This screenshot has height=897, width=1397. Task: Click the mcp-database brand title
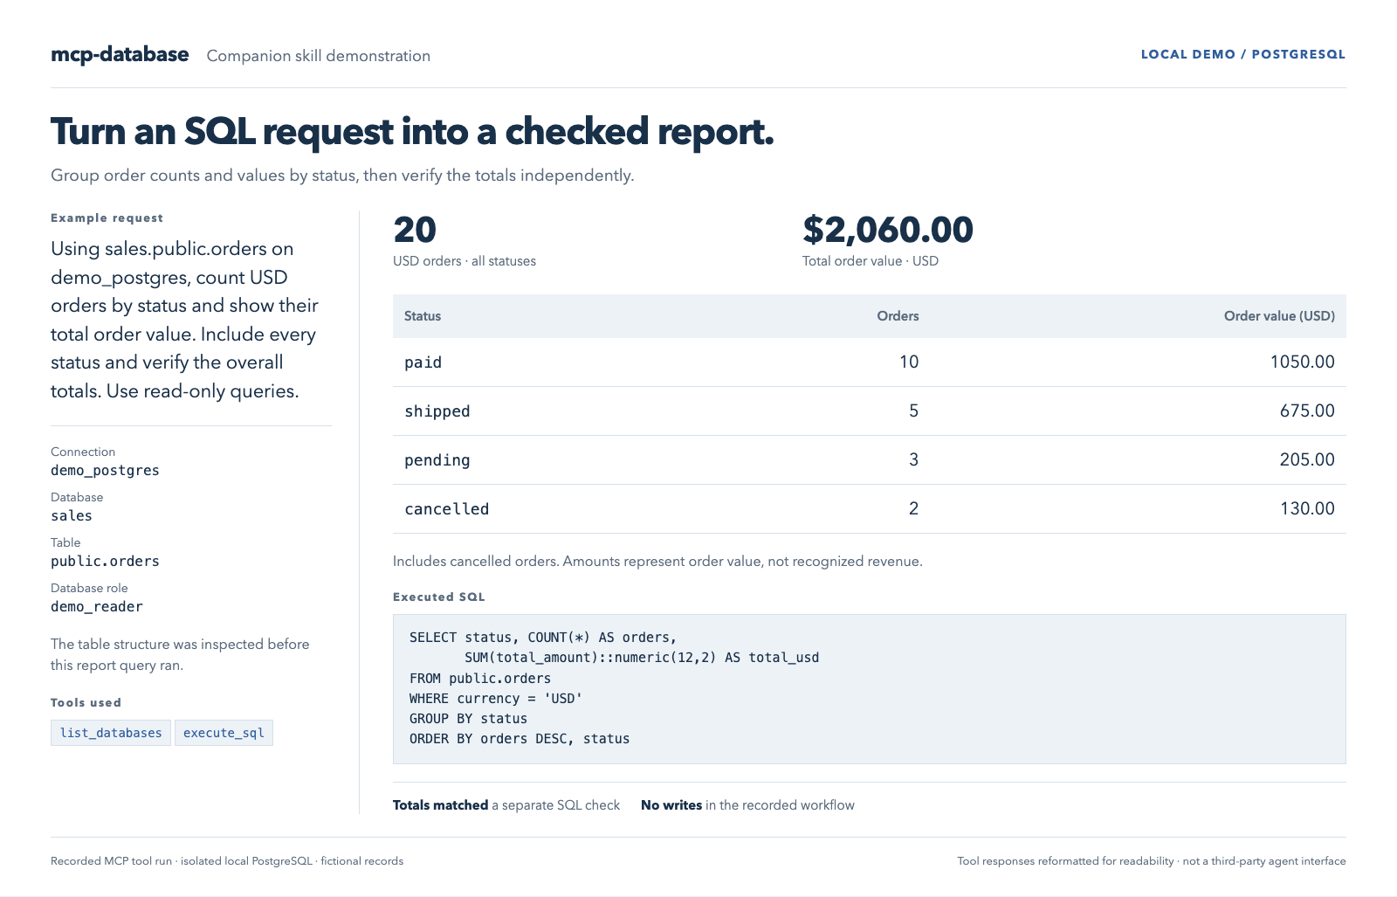120,54
